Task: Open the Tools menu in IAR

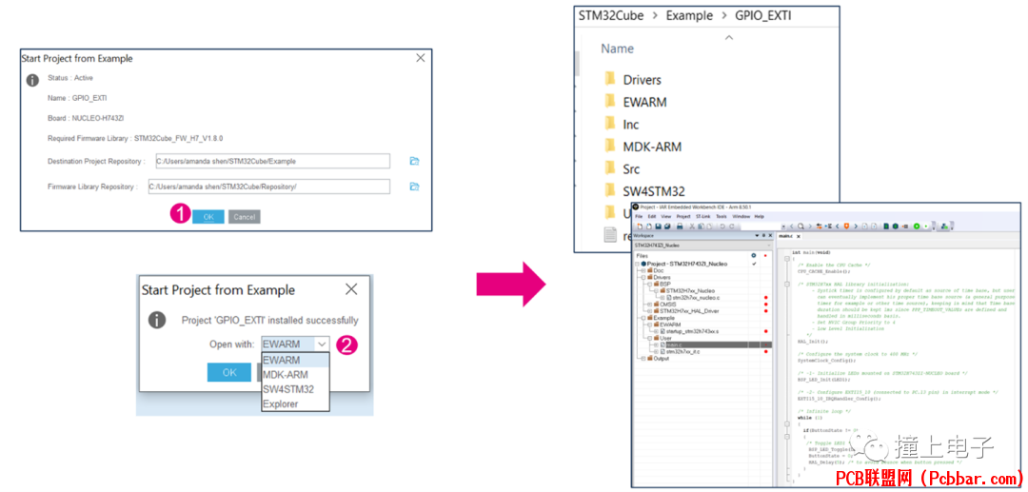Action: pos(722,216)
